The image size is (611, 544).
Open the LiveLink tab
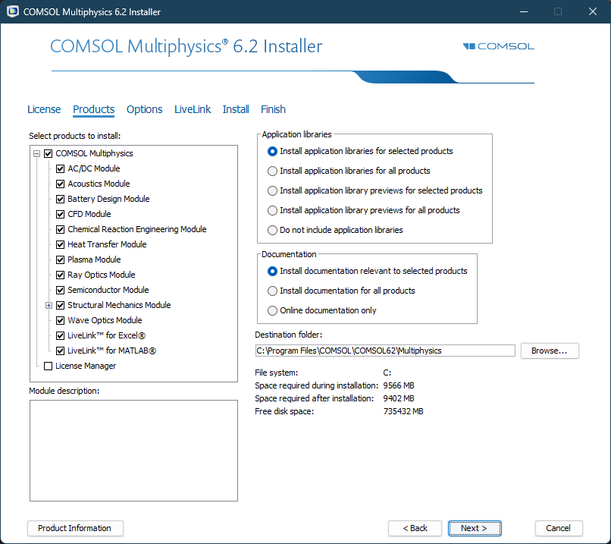193,109
